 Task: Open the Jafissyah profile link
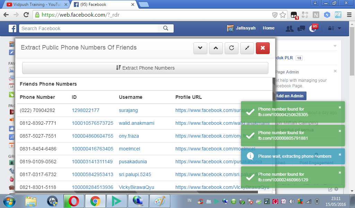pyautogui.click(x=241, y=28)
